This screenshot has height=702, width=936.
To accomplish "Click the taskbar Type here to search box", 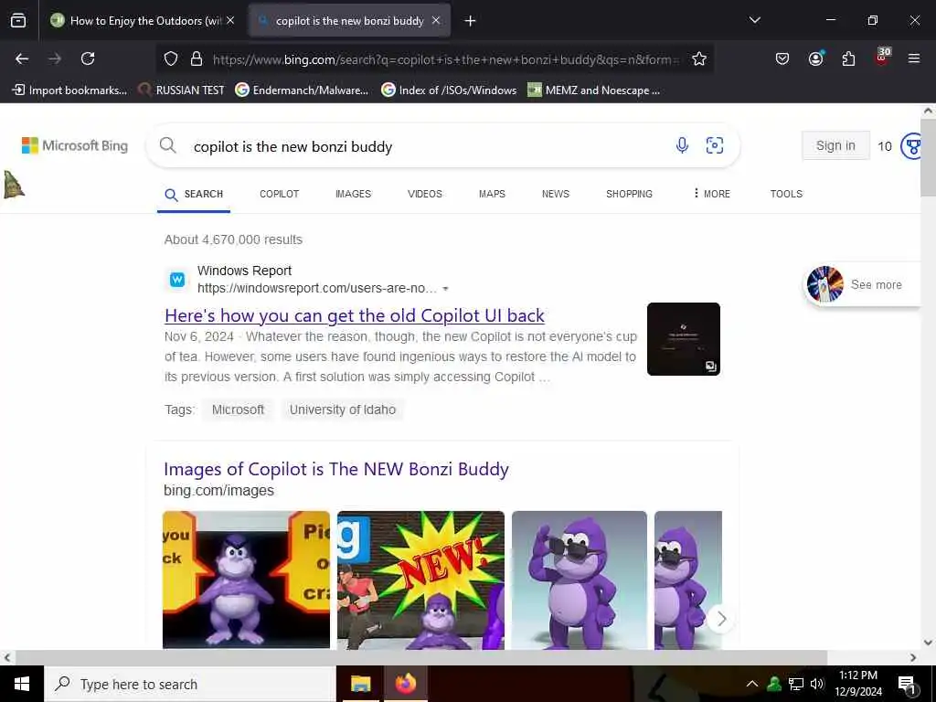I will pos(190,684).
